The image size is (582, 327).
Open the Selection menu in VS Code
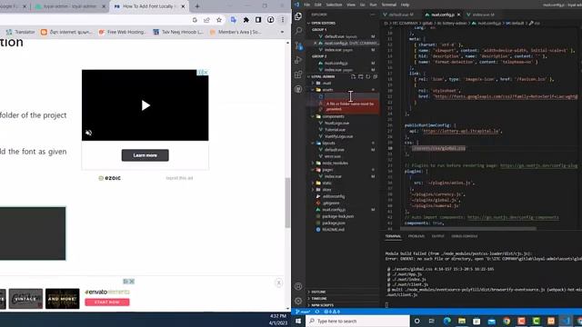[334, 5]
